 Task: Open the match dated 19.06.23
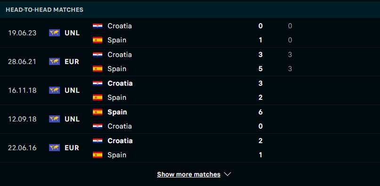coord(190,33)
